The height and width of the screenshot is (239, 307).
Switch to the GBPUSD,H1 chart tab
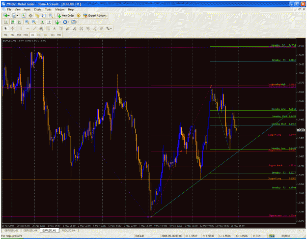tap(11, 230)
